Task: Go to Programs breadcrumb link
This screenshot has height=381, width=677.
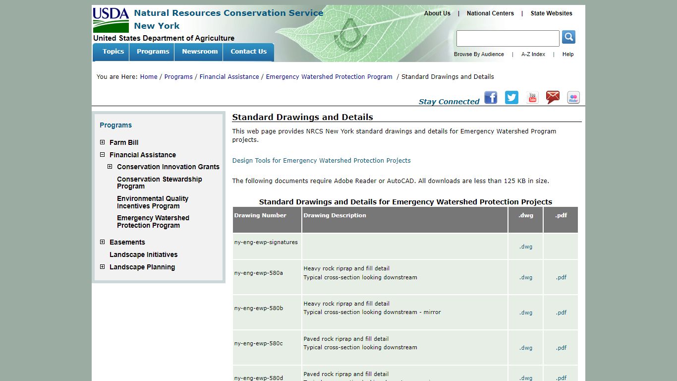Action: pyautogui.click(x=178, y=77)
